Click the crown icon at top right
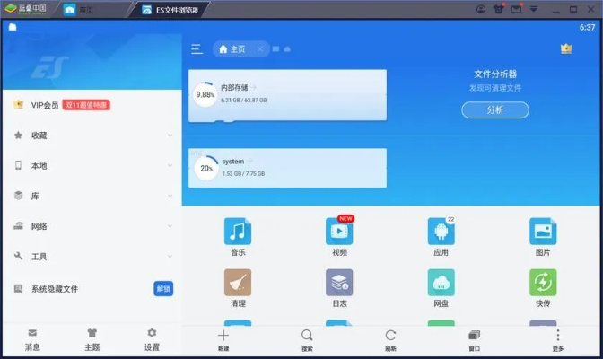The height and width of the screenshot is (359, 603). [x=565, y=48]
